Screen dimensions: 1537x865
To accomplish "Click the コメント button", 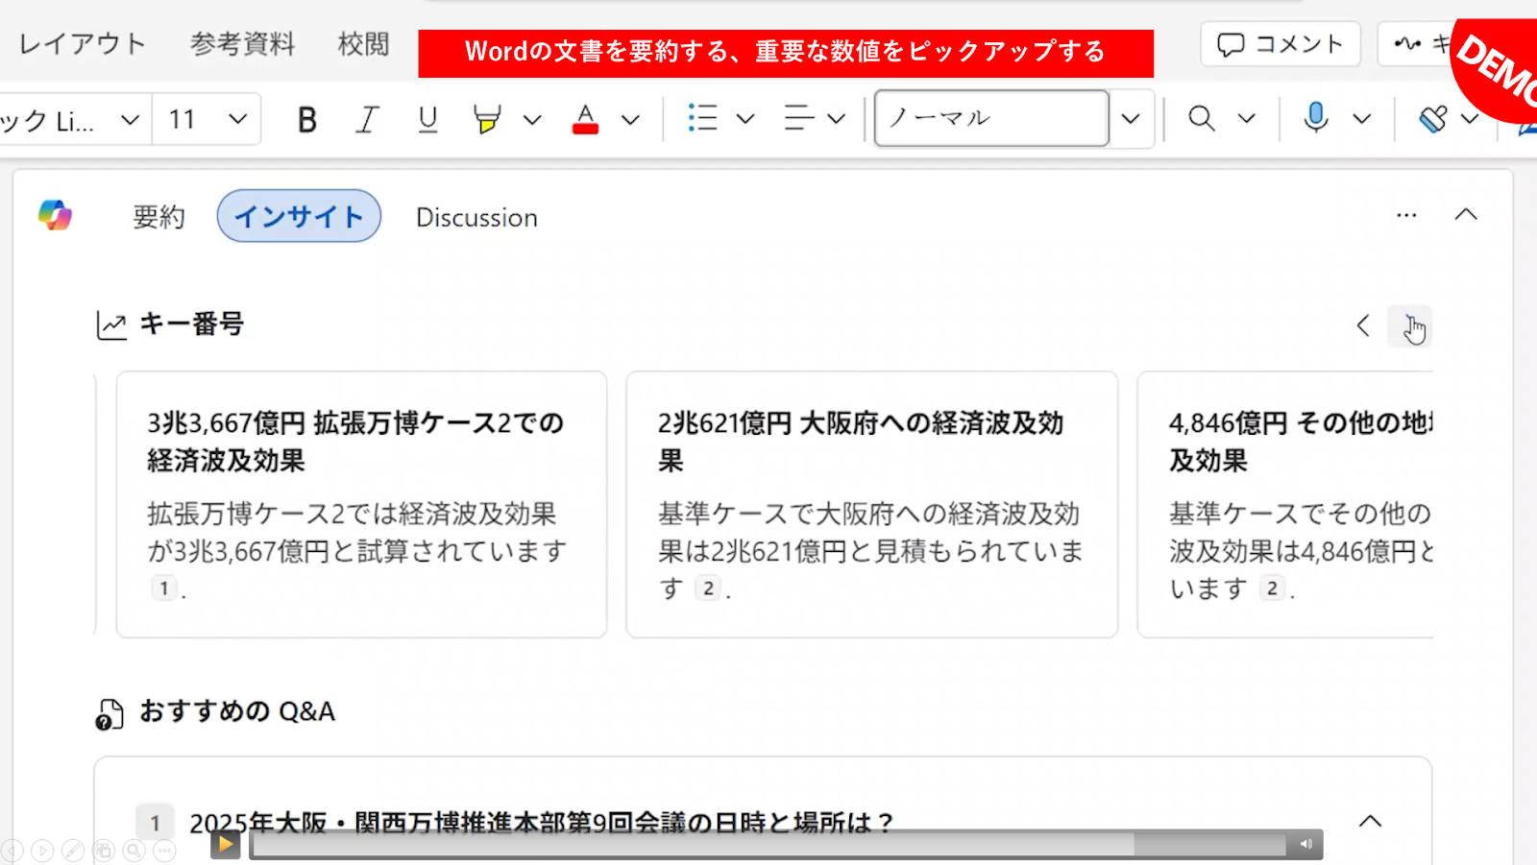I will point(1281,44).
